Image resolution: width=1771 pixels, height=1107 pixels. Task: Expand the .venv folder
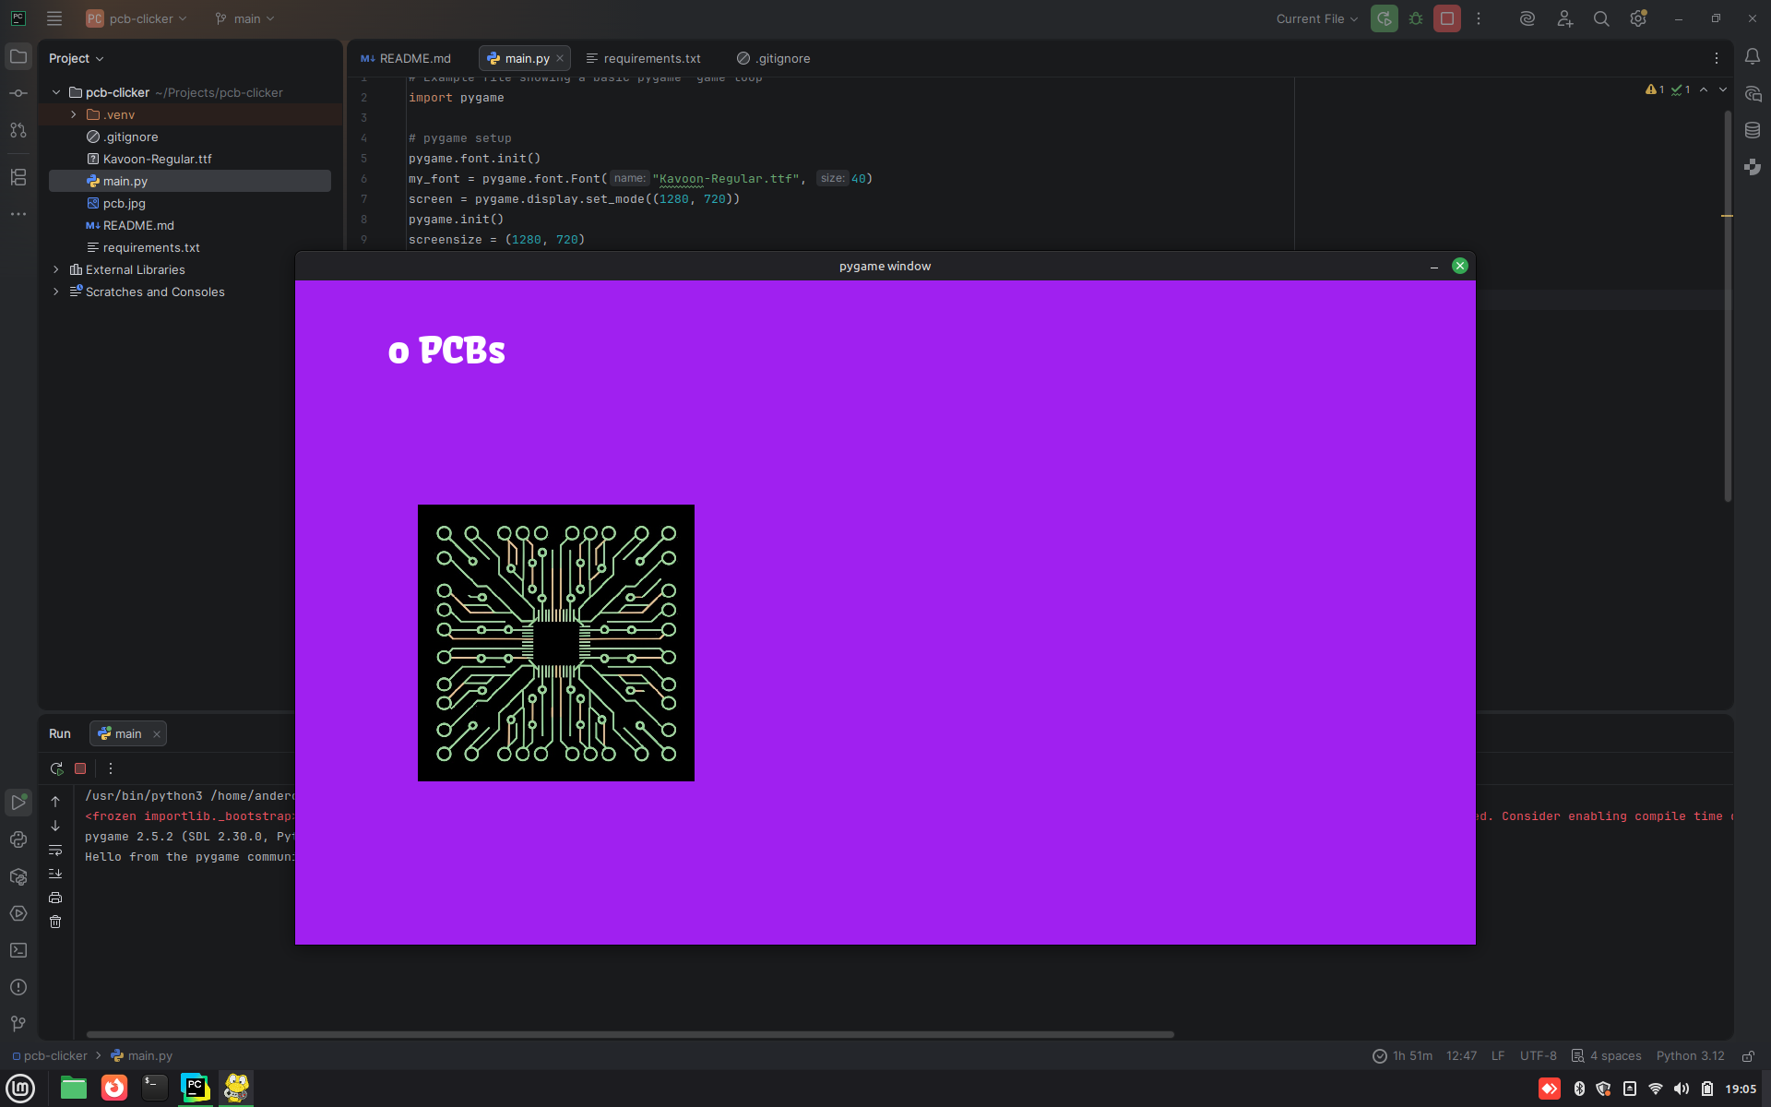[x=74, y=114]
